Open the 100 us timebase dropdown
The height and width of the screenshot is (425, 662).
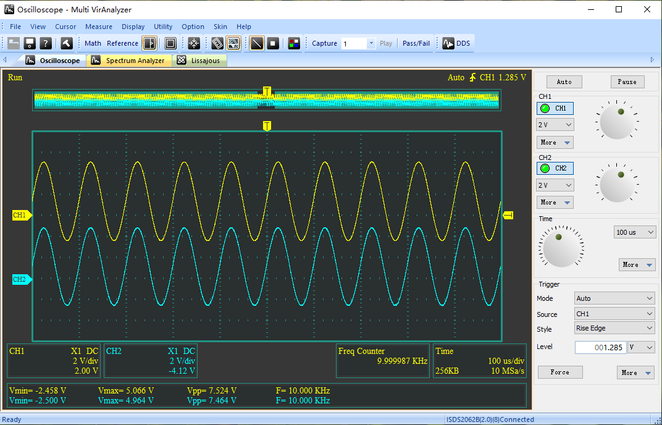635,232
